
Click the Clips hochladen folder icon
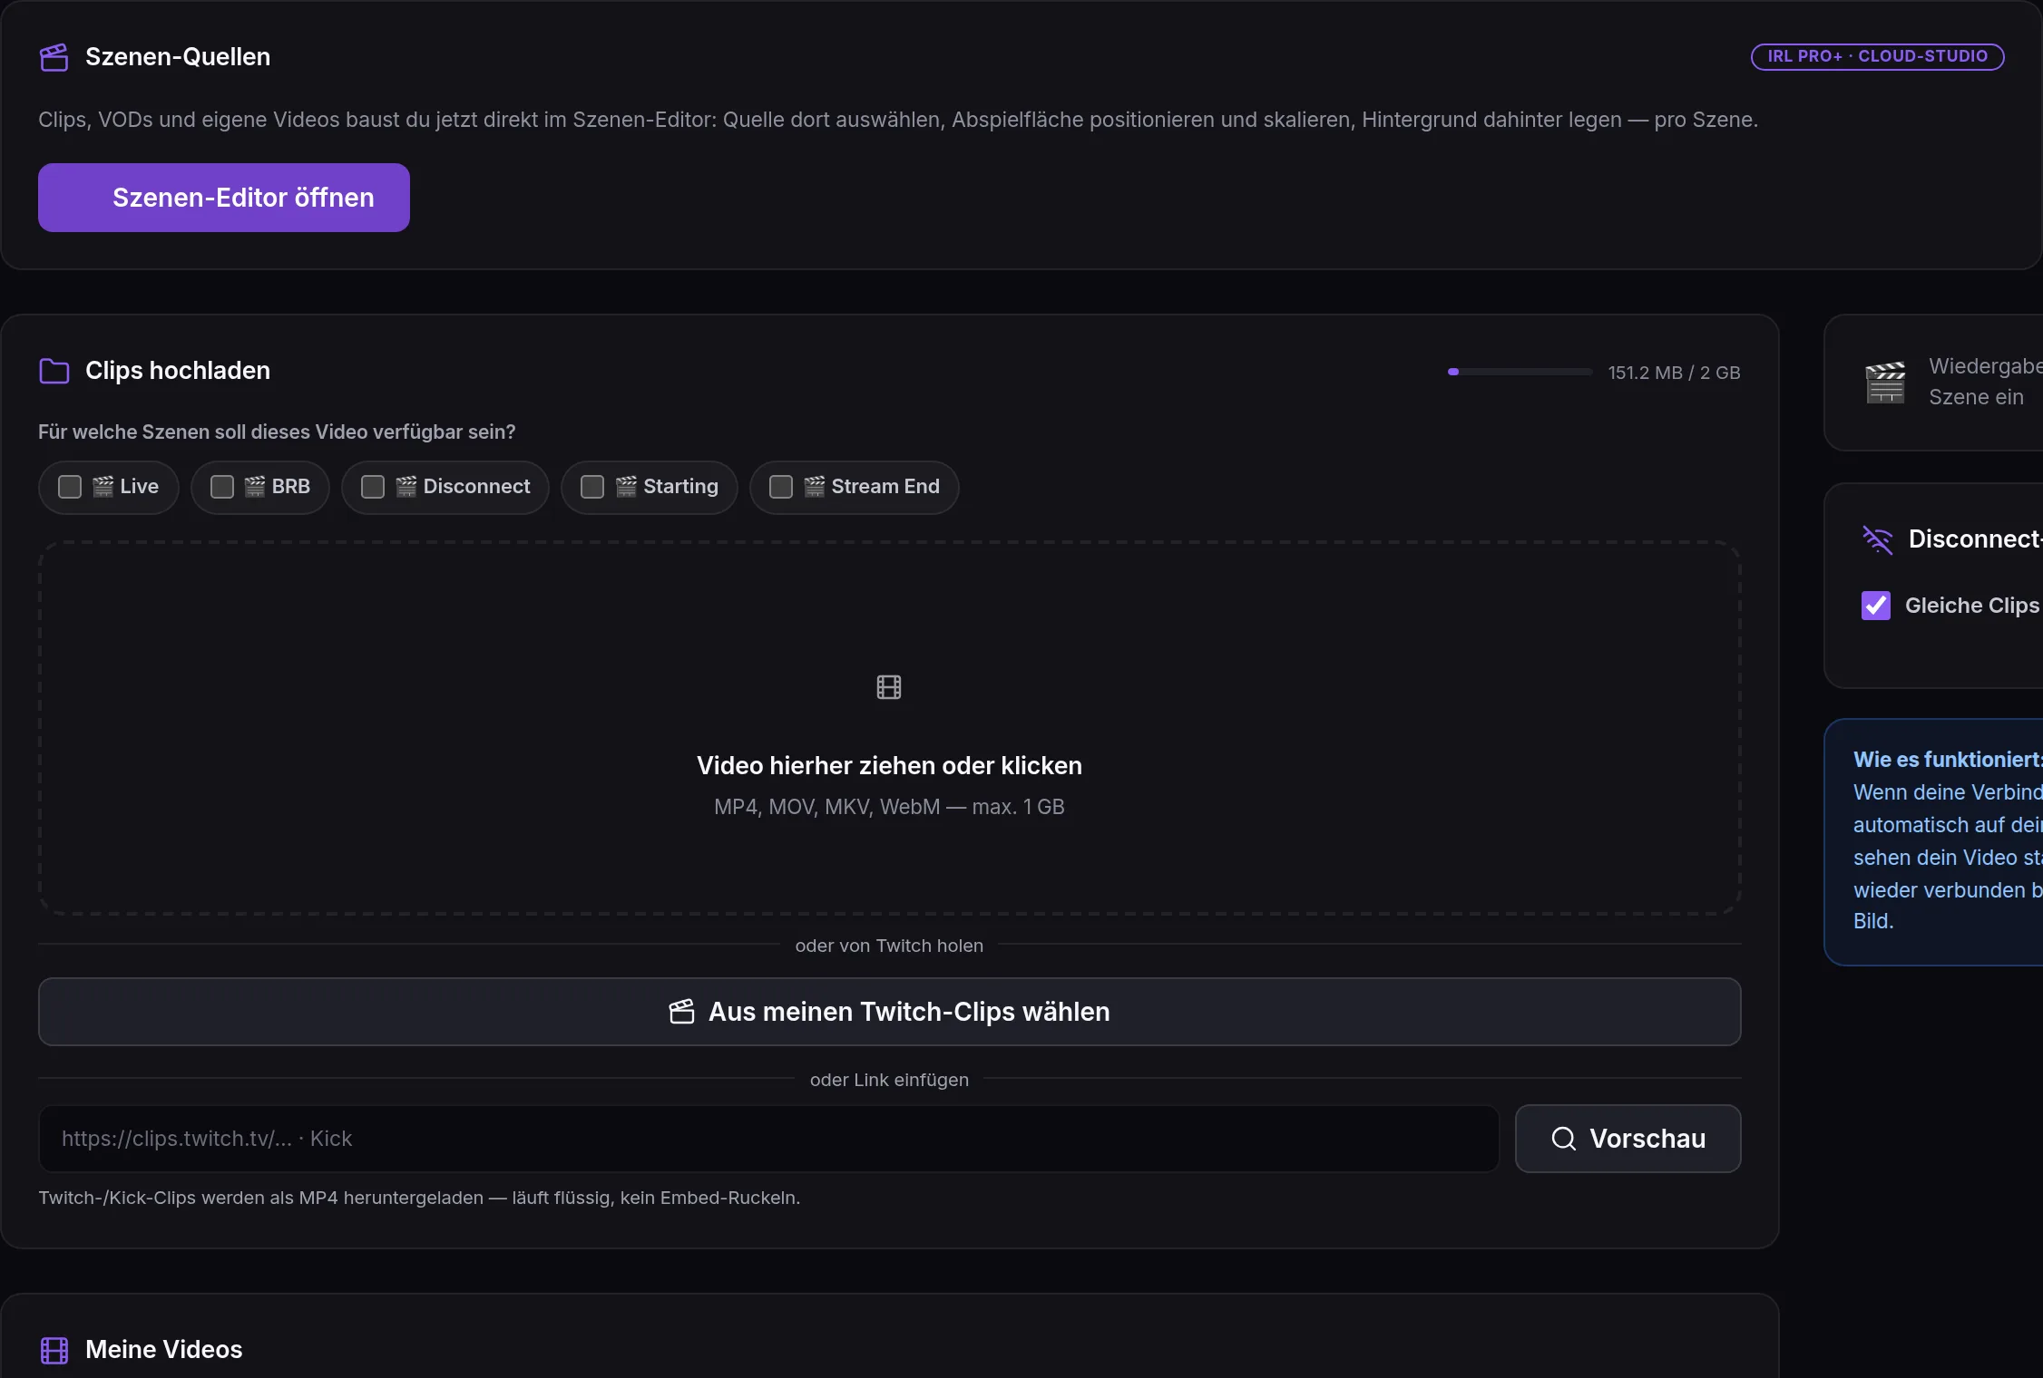(x=54, y=371)
